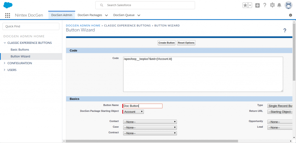The image size is (296, 143).
Task: Expand the DocGen Packages tab menu
Action: 106,15
